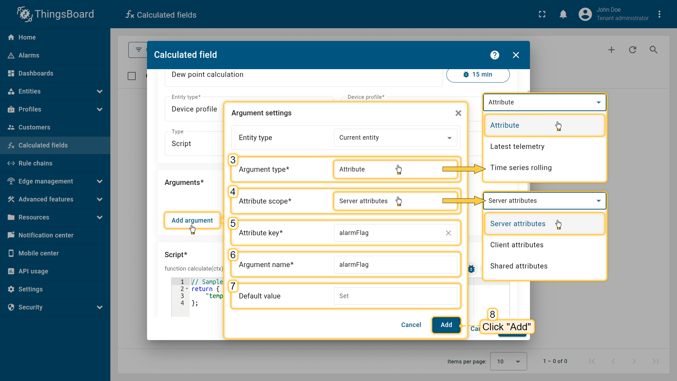Click the search magnifier icon
Viewport: 677px width, 381px height.
[653, 50]
